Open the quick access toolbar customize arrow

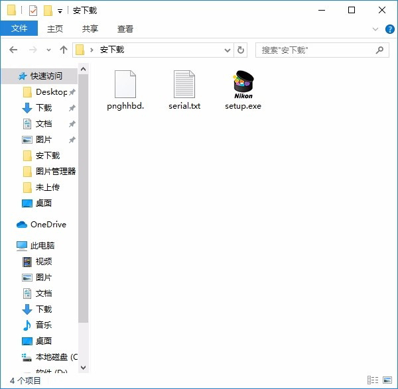60,11
